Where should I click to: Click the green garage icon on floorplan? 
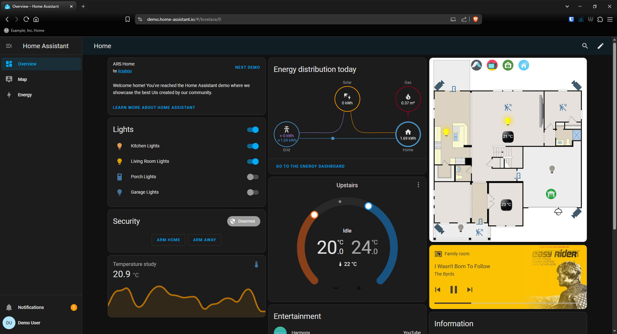click(551, 194)
